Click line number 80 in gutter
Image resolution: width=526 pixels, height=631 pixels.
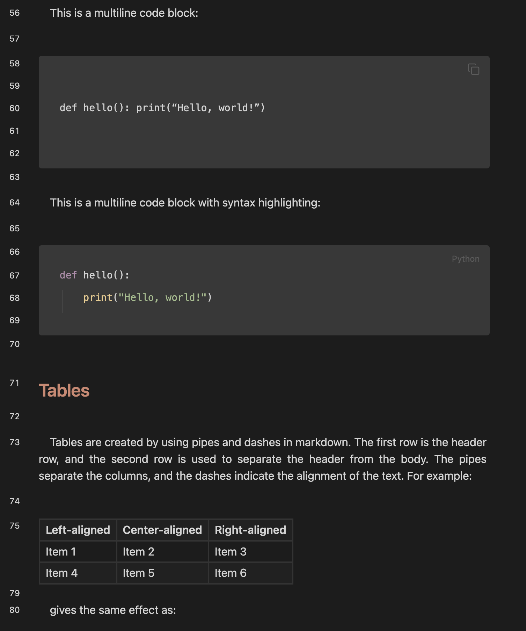(x=15, y=610)
